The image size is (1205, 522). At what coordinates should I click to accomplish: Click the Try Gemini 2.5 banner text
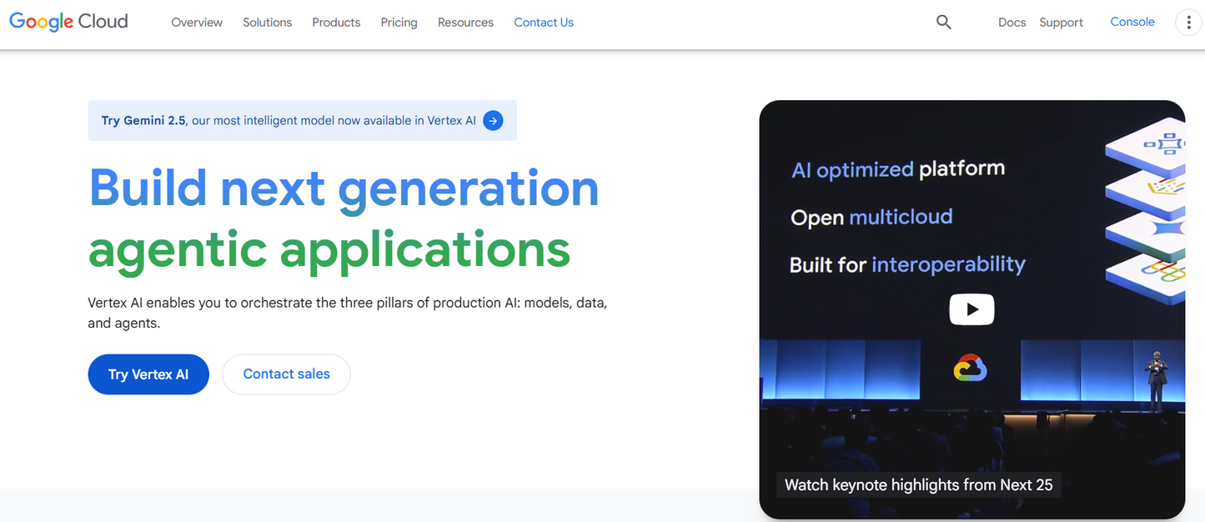[x=289, y=121]
